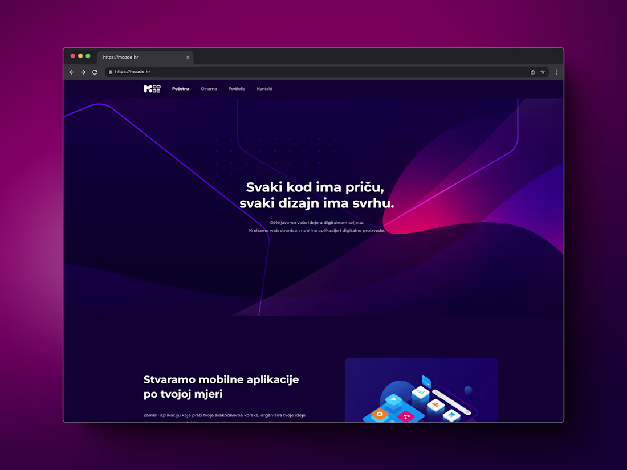Open the Početna menu item
627x470 pixels.
(x=180, y=89)
